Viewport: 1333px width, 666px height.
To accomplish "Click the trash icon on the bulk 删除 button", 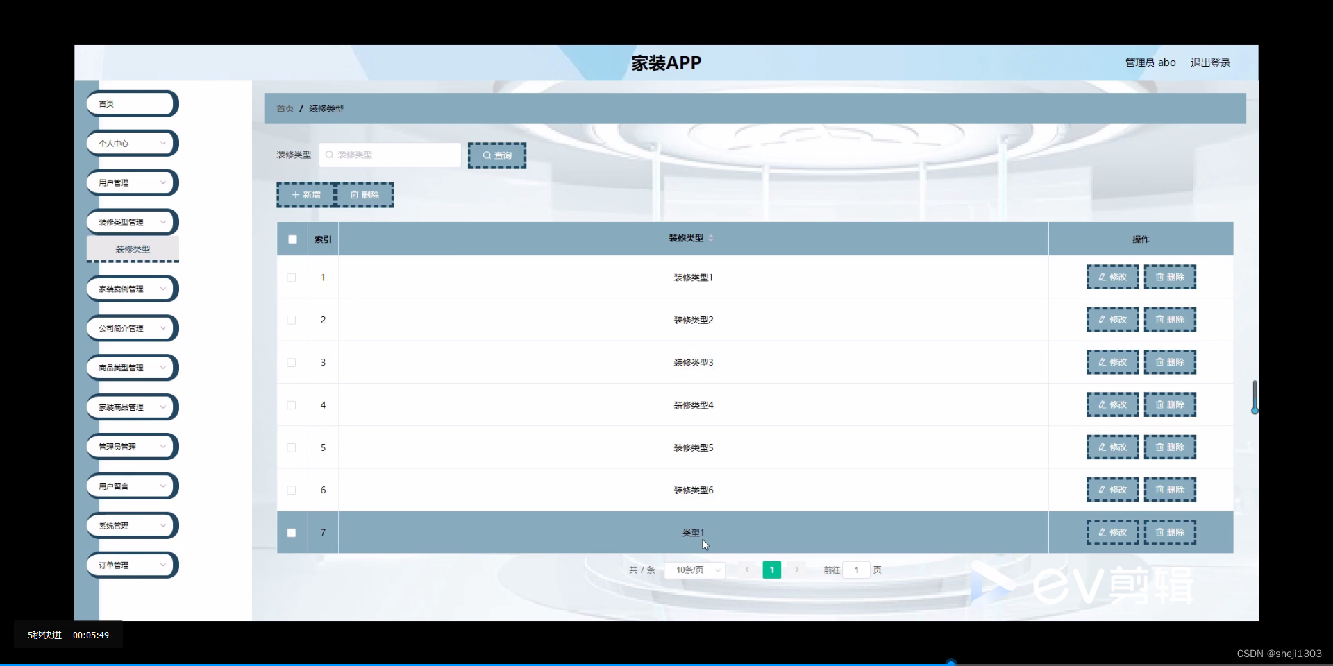I will (355, 195).
